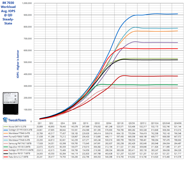Click the black DapuStor R6101 legend color line
This screenshot has height=171, width=186.
click(x=6, y=154)
